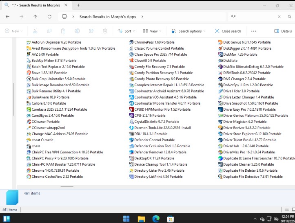Screen dimensions: 295x223
Task: Expand chevron next to the PC icon in address bar
Action: pyautogui.click(x=73, y=17)
